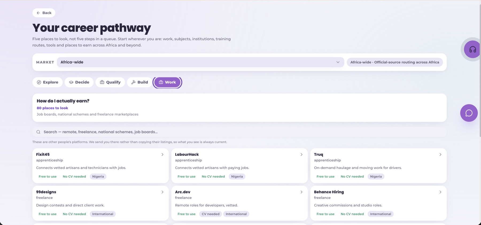
Task: Click the 99designs card title
Action: pos(46,192)
